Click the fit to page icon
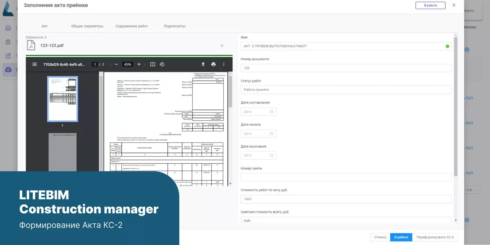 pyautogui.click(x=153, y=64)
